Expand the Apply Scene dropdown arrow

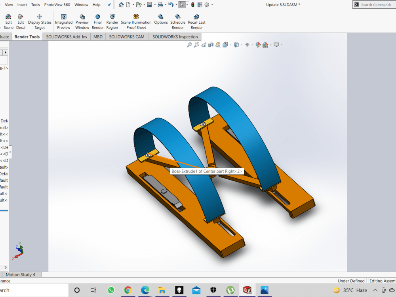point(270,45)
